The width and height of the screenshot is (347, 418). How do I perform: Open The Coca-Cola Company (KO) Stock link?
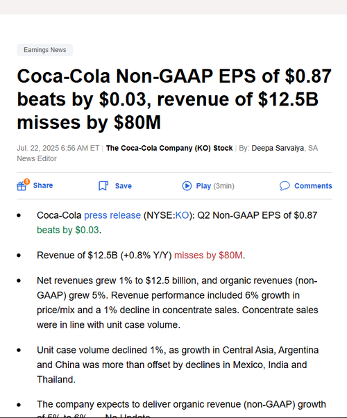[169, 148]
